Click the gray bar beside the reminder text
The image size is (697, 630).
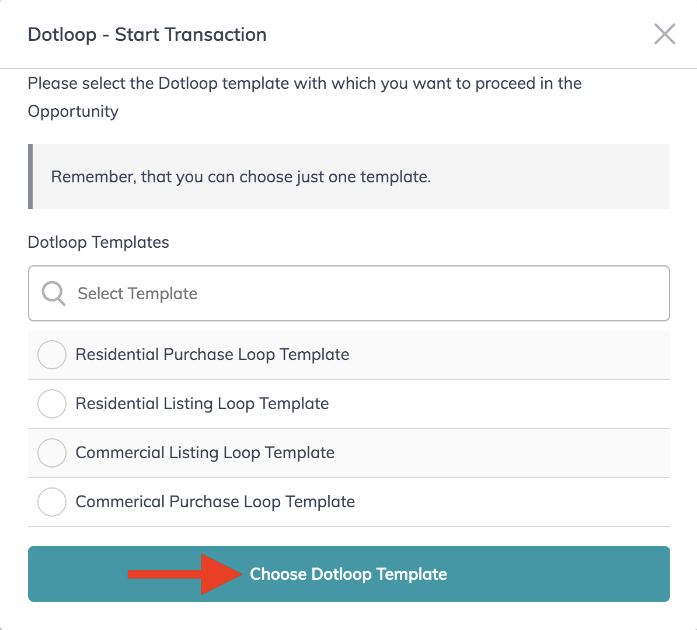30,175
